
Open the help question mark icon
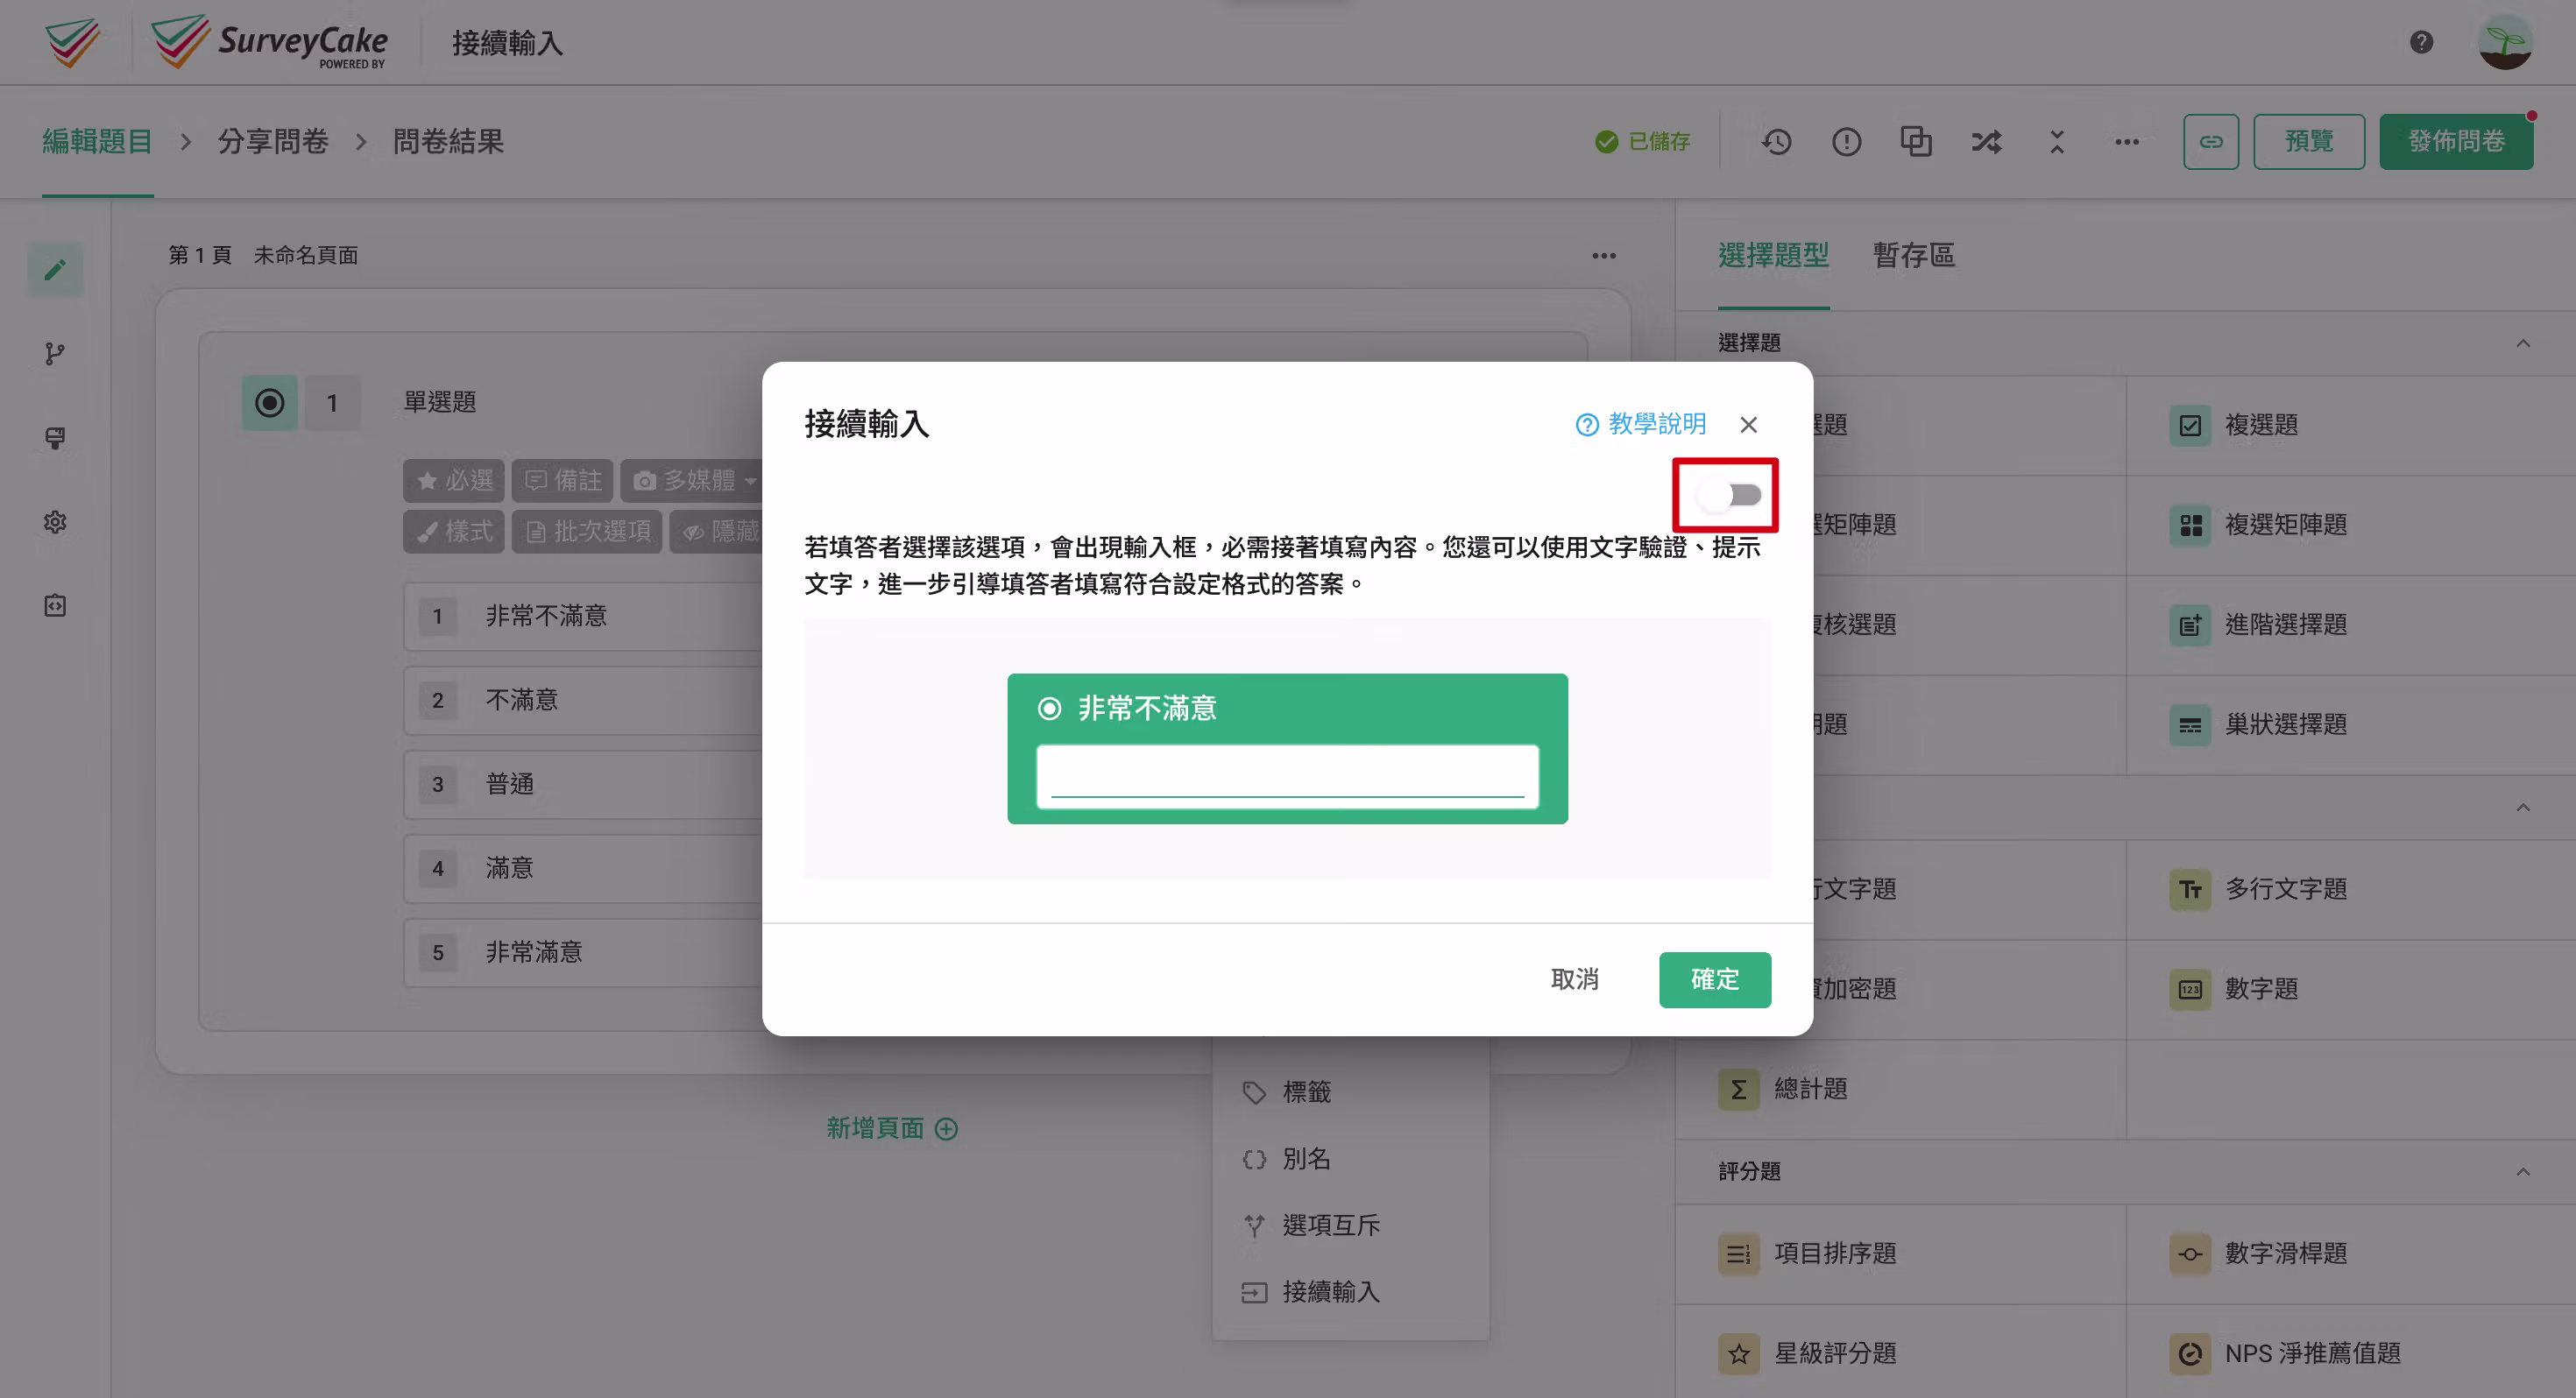point(2421,42)
